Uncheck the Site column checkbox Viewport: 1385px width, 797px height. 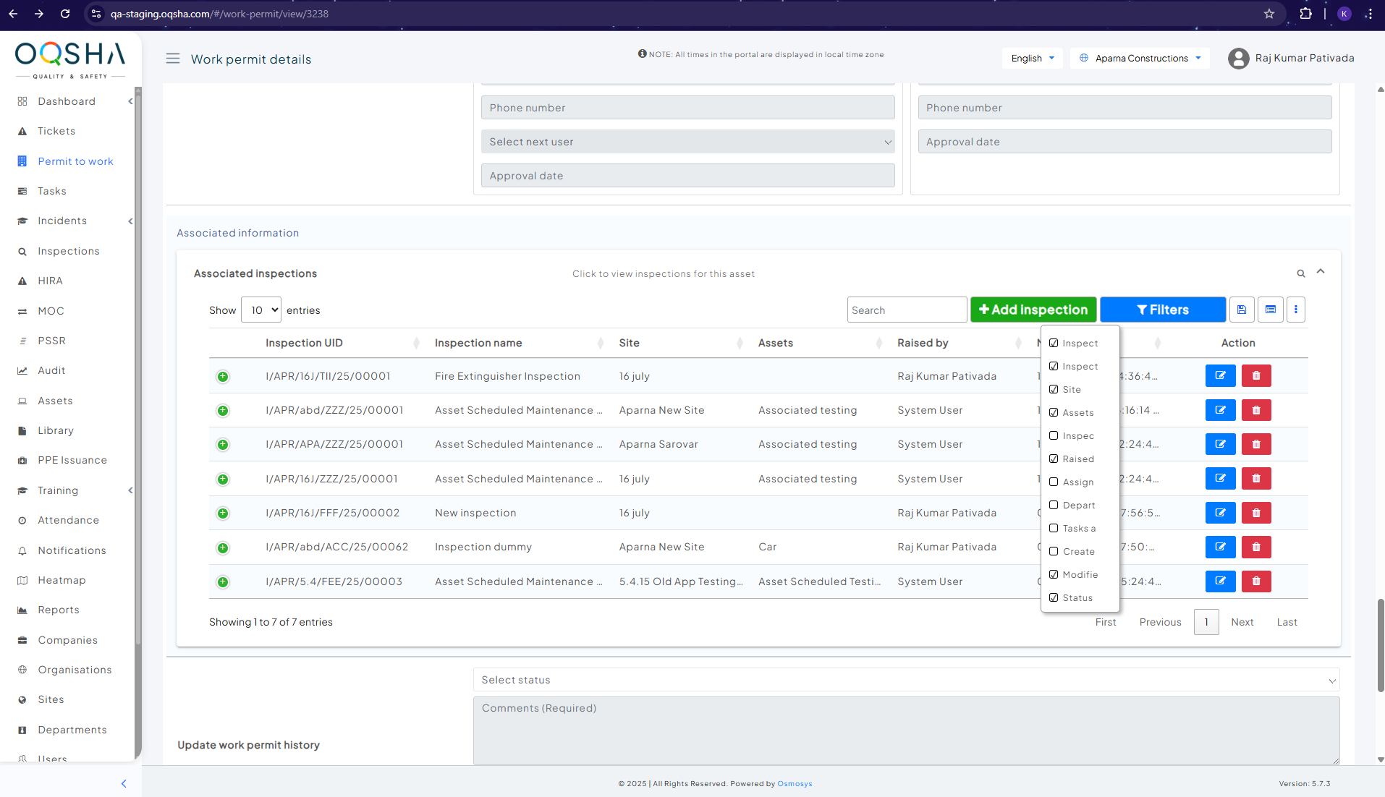[1054, 390]
